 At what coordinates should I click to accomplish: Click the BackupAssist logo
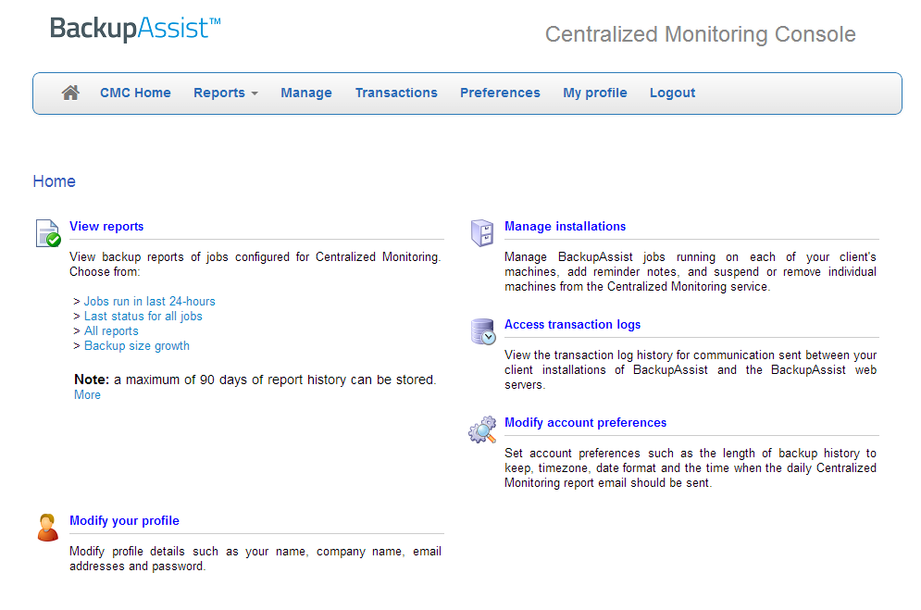click(135, 29)
